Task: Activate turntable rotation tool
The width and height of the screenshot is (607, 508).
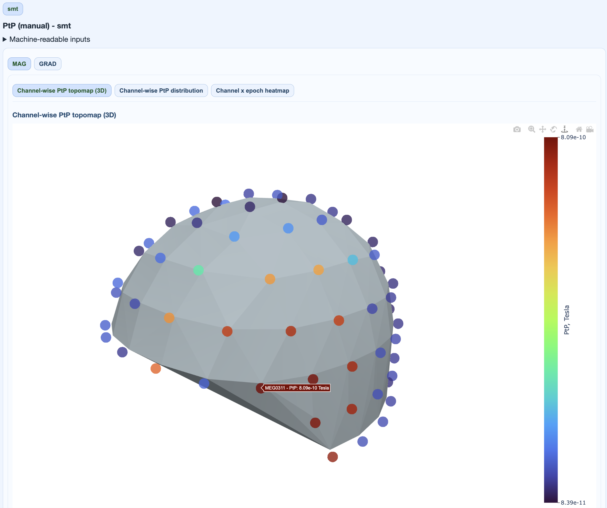Action: (565, 129)
